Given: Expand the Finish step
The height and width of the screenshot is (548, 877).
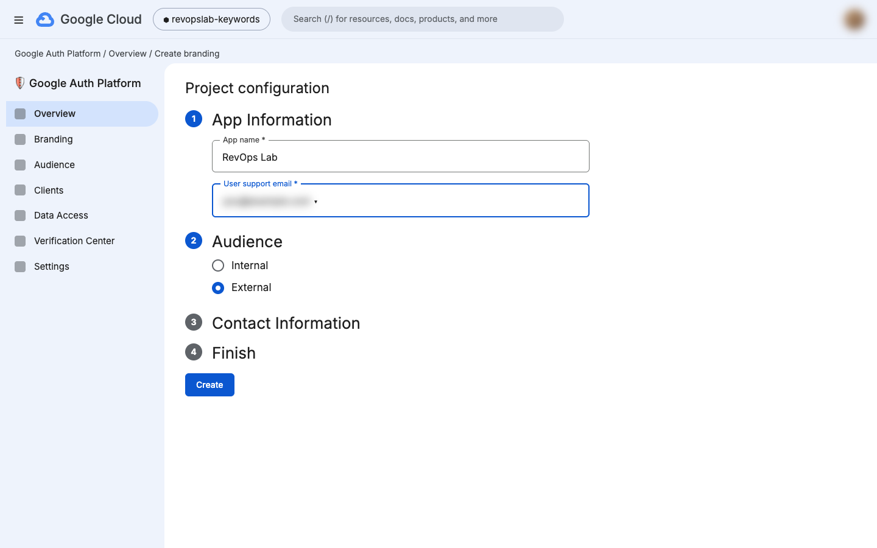Looking at the screenshot, I should coord(234,353).
